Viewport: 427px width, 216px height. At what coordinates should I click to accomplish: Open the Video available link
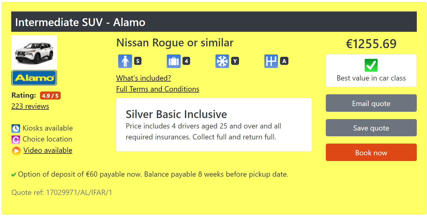coord(48,150)
